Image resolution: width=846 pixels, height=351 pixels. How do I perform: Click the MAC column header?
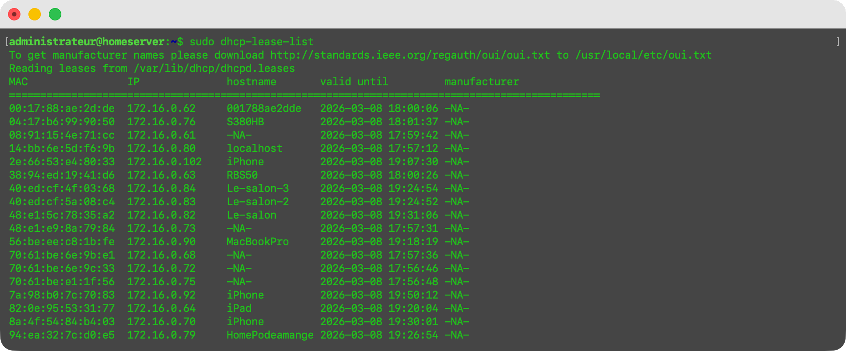[18, 82]
